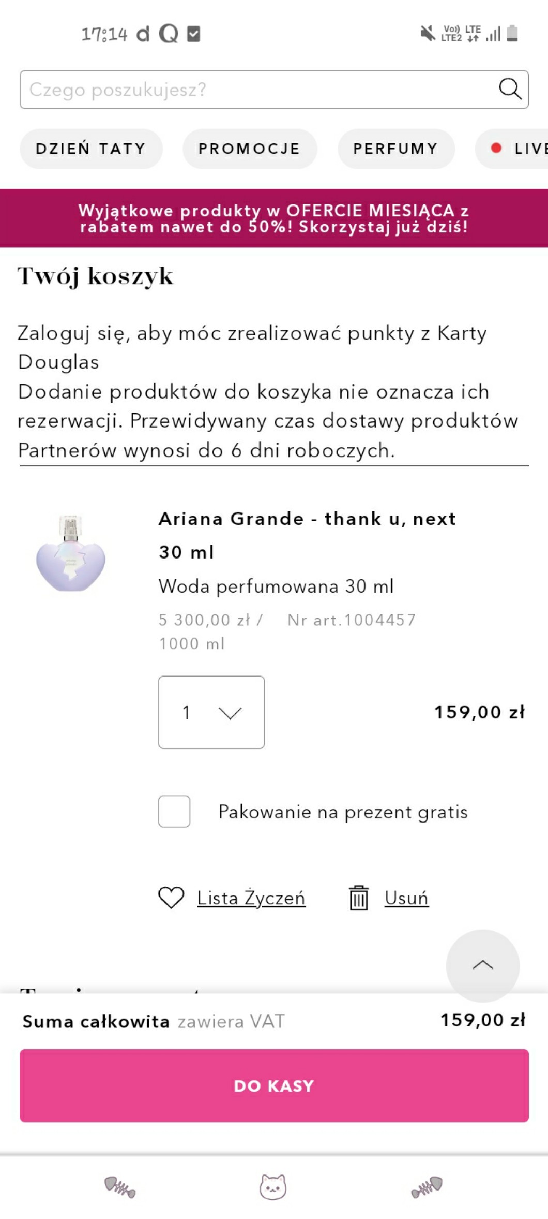Open the Dzień Taty category
The width and height of the screenshot is (548, 1219).
(x=91, y=149)
